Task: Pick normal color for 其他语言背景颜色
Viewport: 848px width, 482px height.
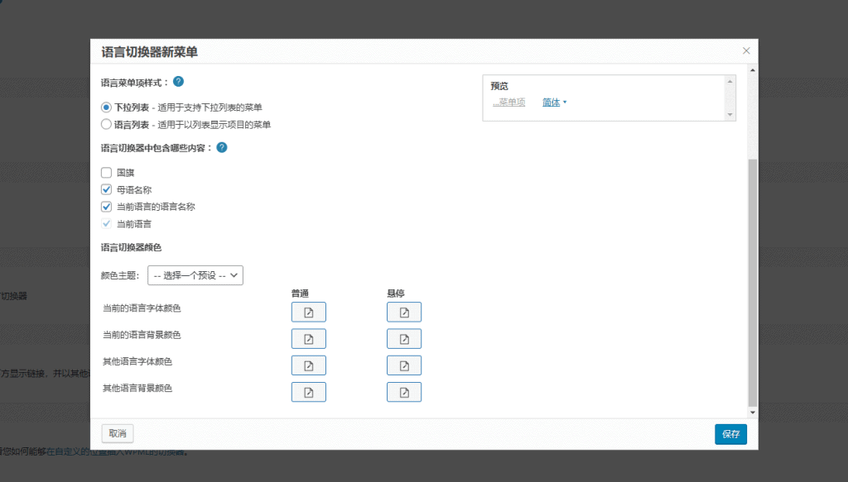Action: [308, 392]
